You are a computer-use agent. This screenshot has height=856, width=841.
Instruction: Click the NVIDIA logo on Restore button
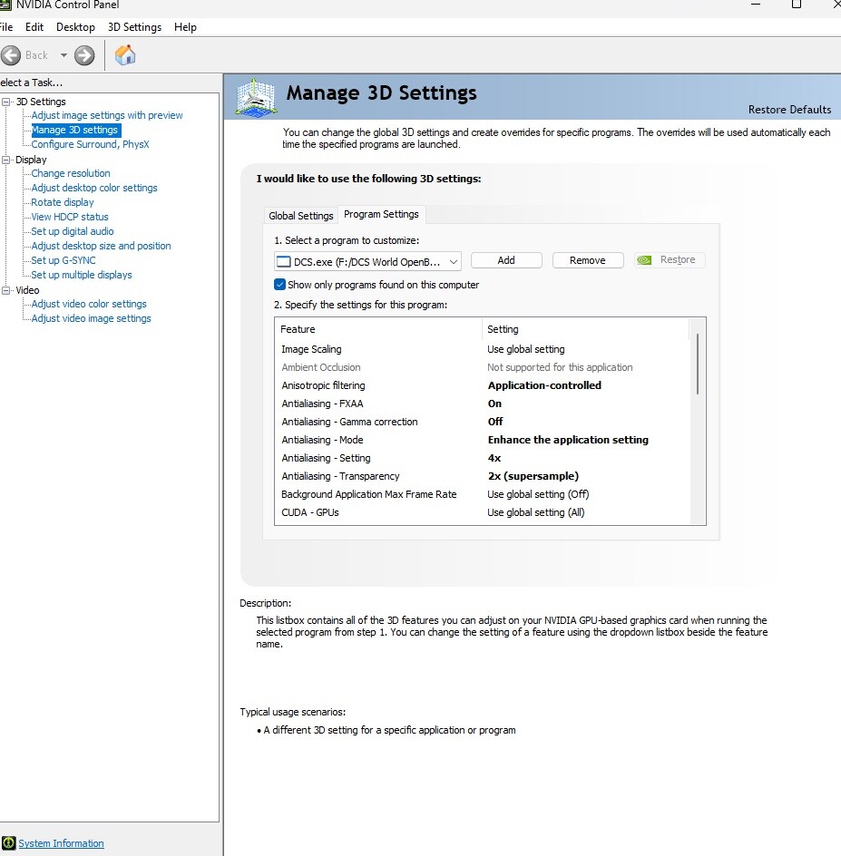coord(644,260)
